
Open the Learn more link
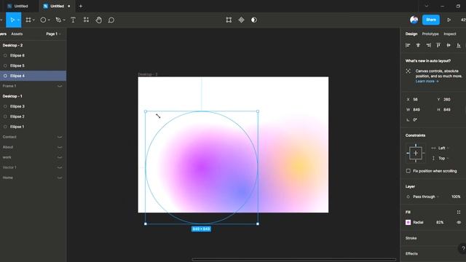pos(427,81)
